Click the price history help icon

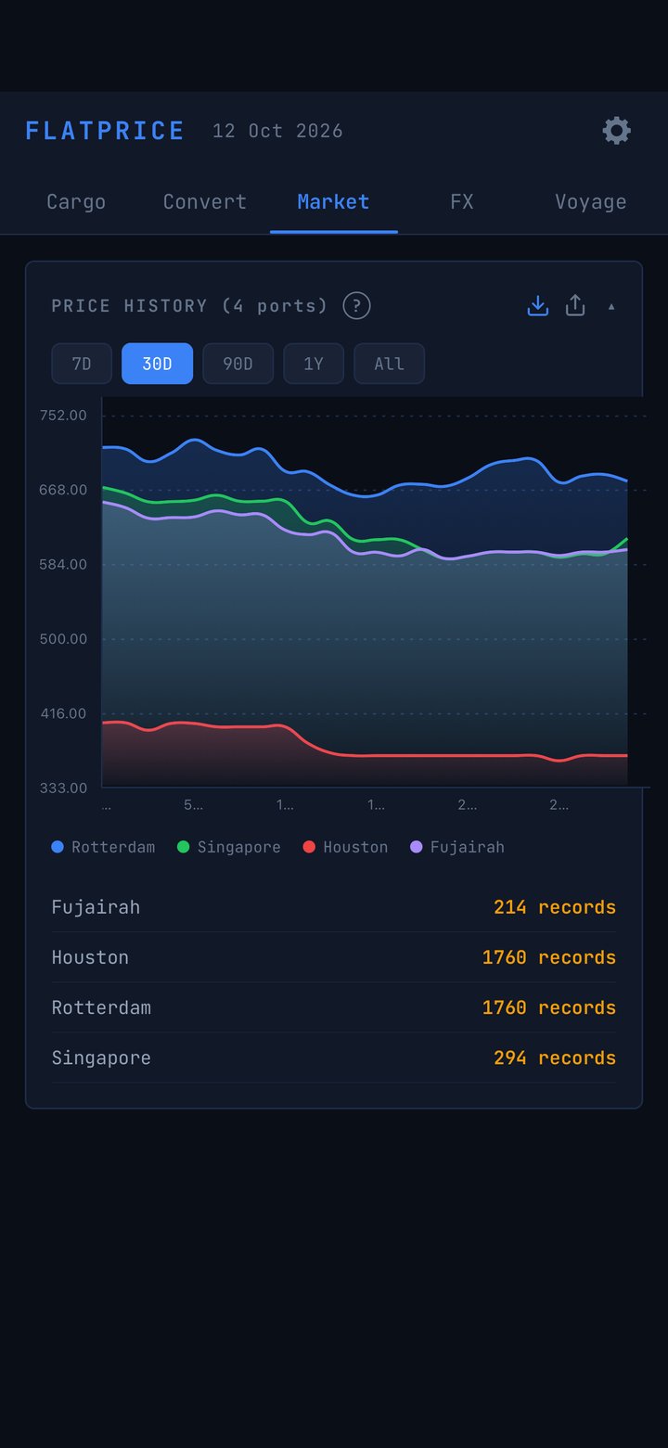356,305
